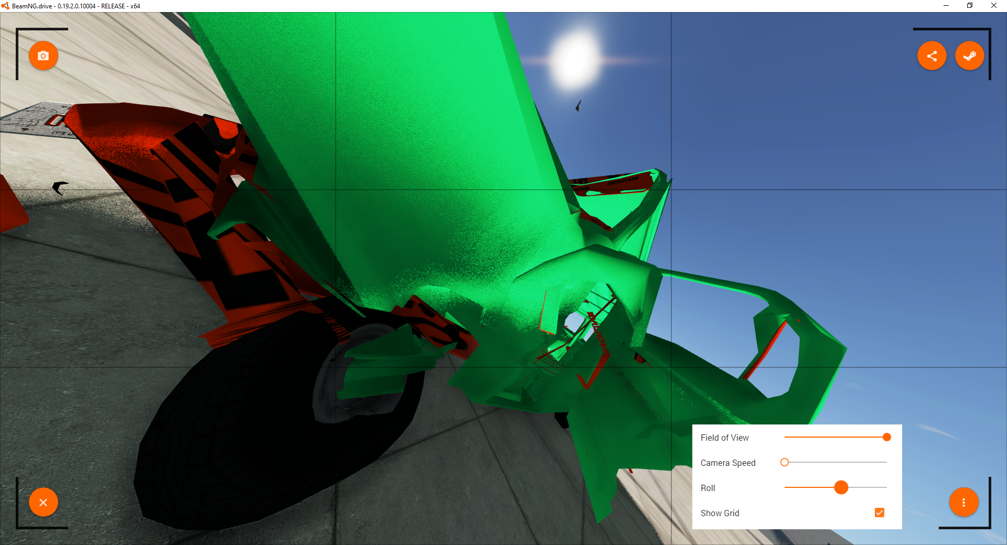Open the share screenshot button

pos(932,56)
